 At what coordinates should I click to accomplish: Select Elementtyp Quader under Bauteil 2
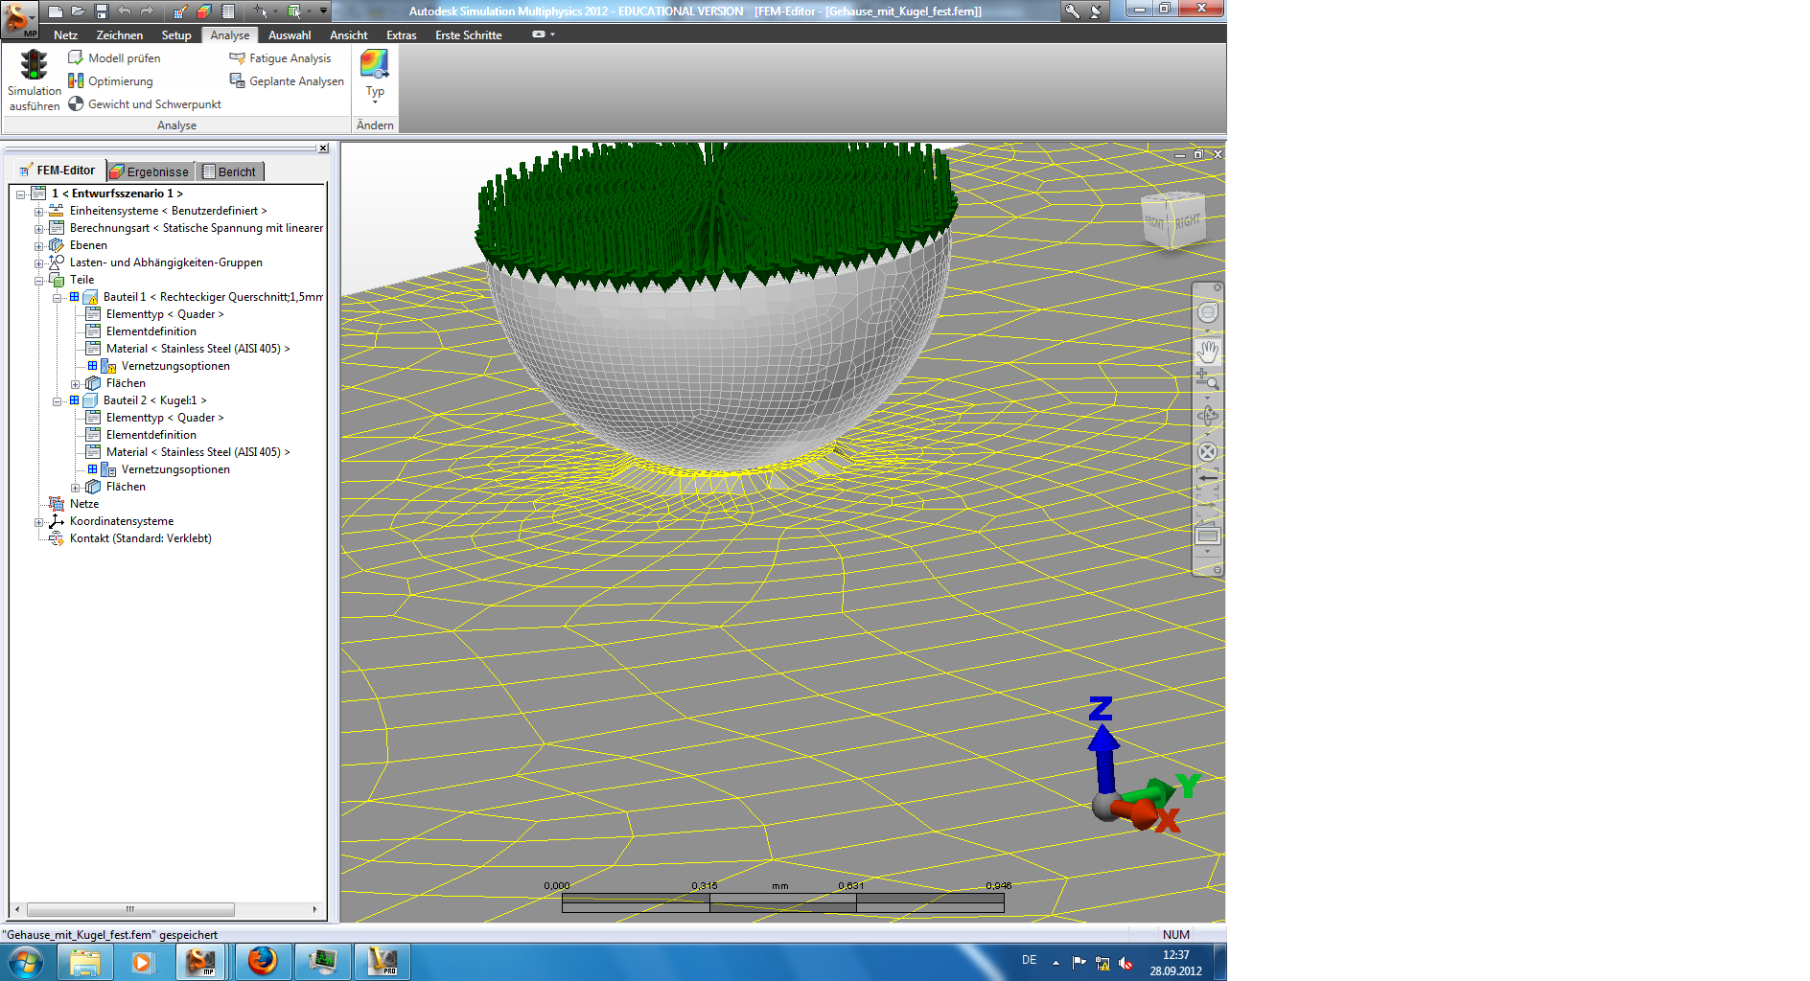[165, 418]
